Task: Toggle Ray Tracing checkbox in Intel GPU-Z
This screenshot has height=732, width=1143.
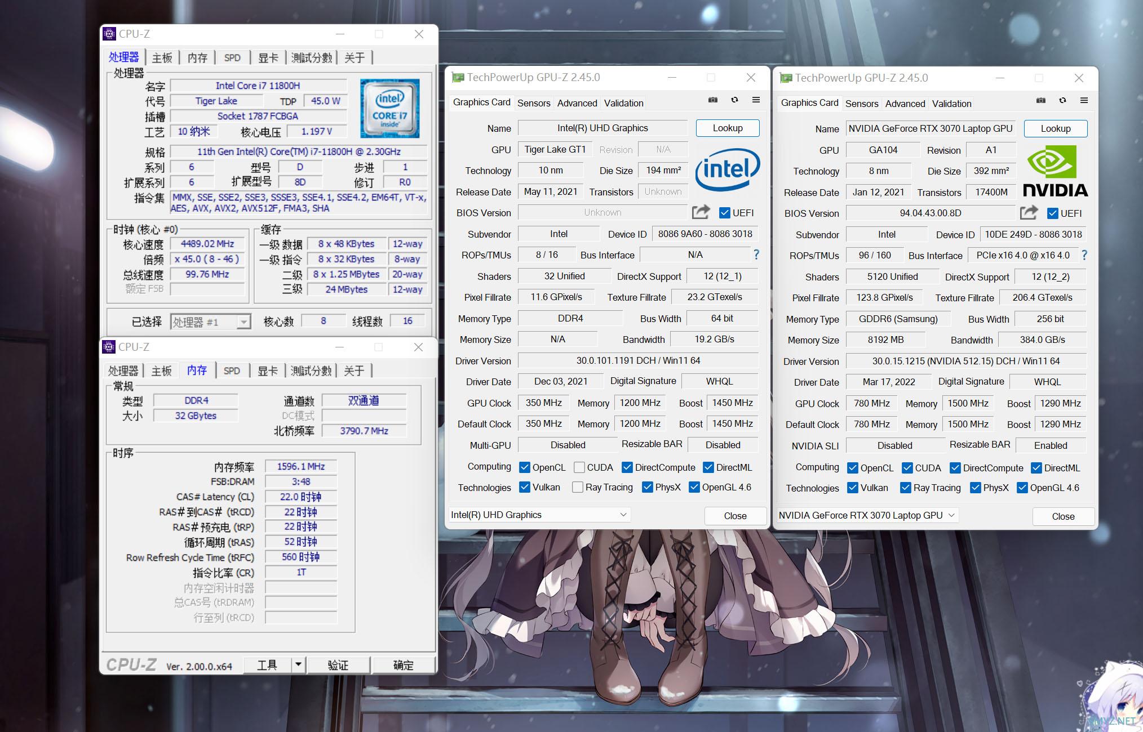Action: tap(577, 487)
